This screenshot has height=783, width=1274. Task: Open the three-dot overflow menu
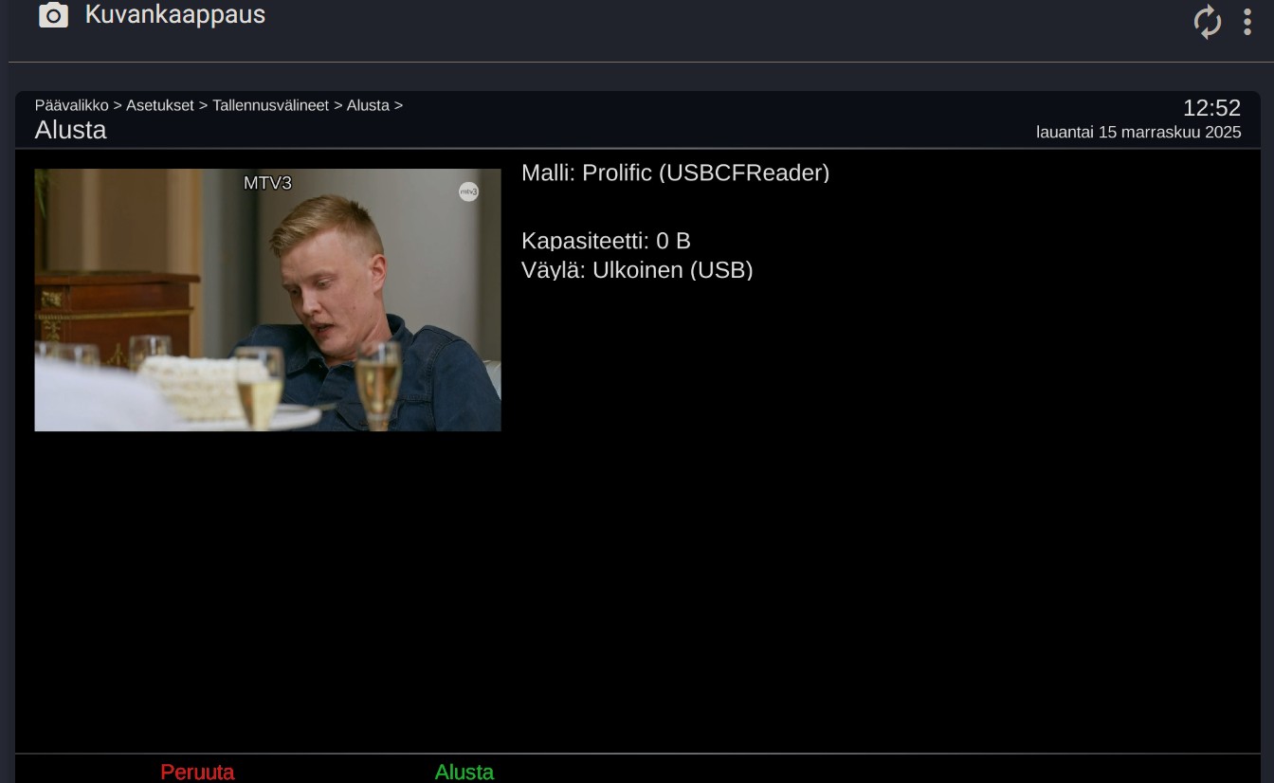[1247, 22]
